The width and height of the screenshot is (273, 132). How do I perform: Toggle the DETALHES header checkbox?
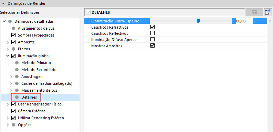(88, 12)
